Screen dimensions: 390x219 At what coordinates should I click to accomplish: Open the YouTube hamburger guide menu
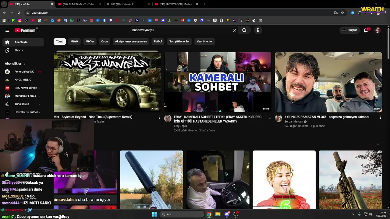[7, 30]
